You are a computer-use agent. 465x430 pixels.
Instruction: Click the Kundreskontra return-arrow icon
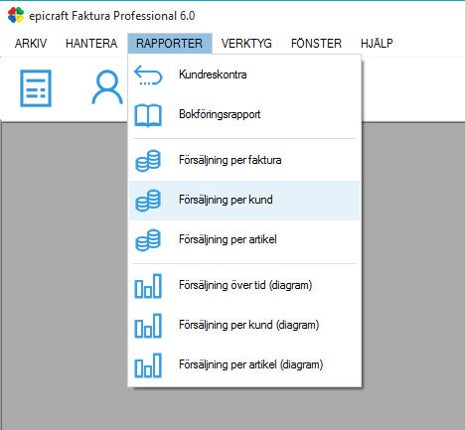[x=148, y=75]
